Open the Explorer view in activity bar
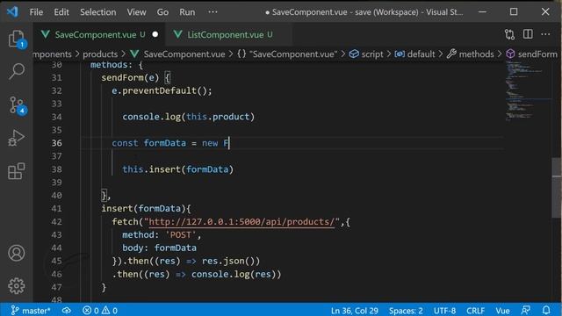562x316 pixels. [17, 39]
